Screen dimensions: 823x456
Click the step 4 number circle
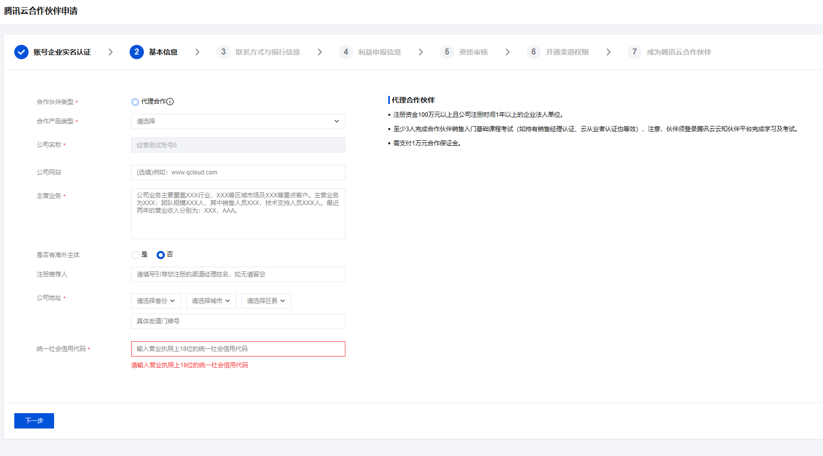[346, 52]
